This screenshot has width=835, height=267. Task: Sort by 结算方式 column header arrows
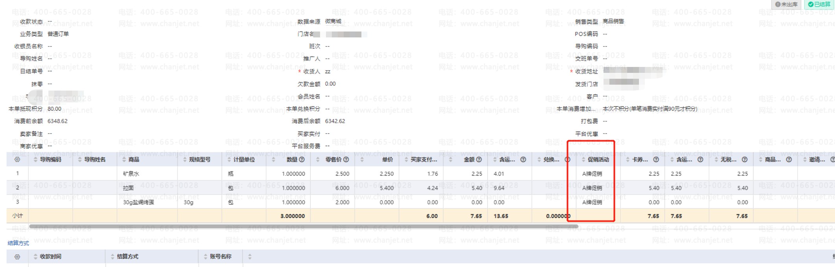[113, 257]
